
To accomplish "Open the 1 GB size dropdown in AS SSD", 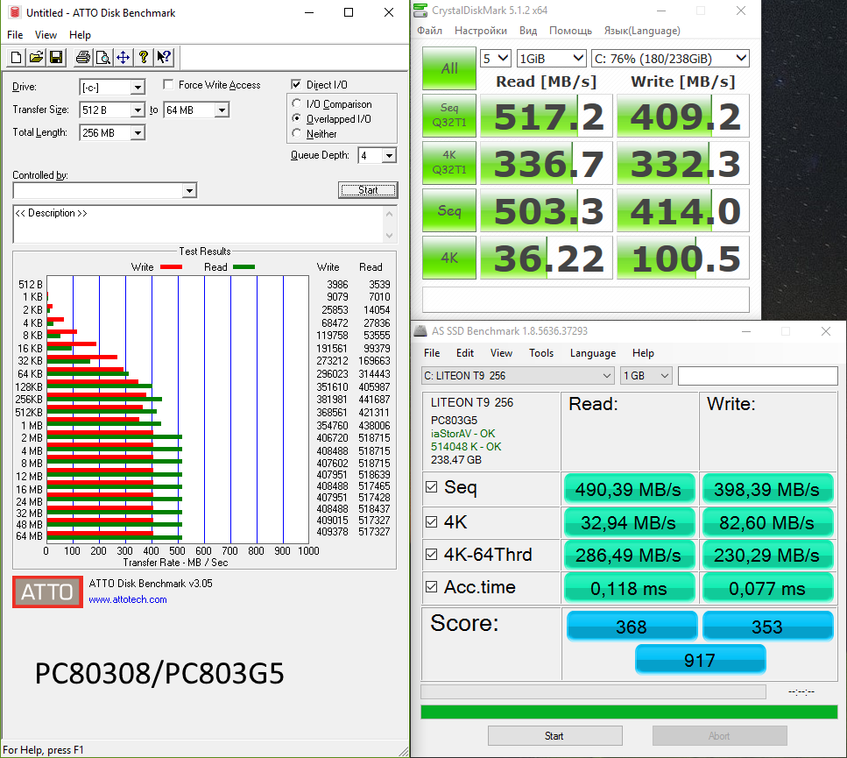I will 646,375.
